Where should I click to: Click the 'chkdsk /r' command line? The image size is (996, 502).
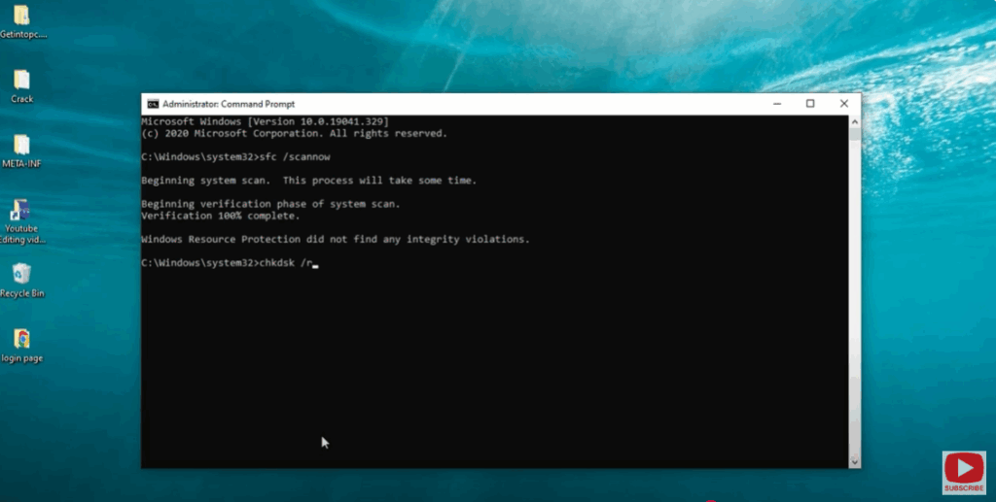coord(228,262)
